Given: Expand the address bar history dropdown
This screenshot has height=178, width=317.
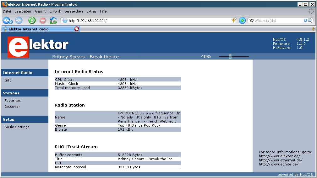Looking at the screenshot, I should click(233, 20).
